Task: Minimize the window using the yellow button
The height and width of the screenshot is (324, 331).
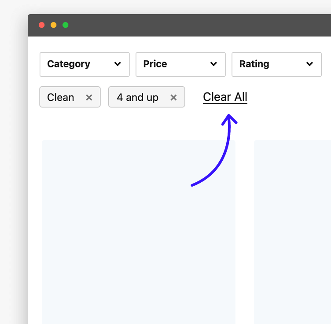Action: coord(54,25)
